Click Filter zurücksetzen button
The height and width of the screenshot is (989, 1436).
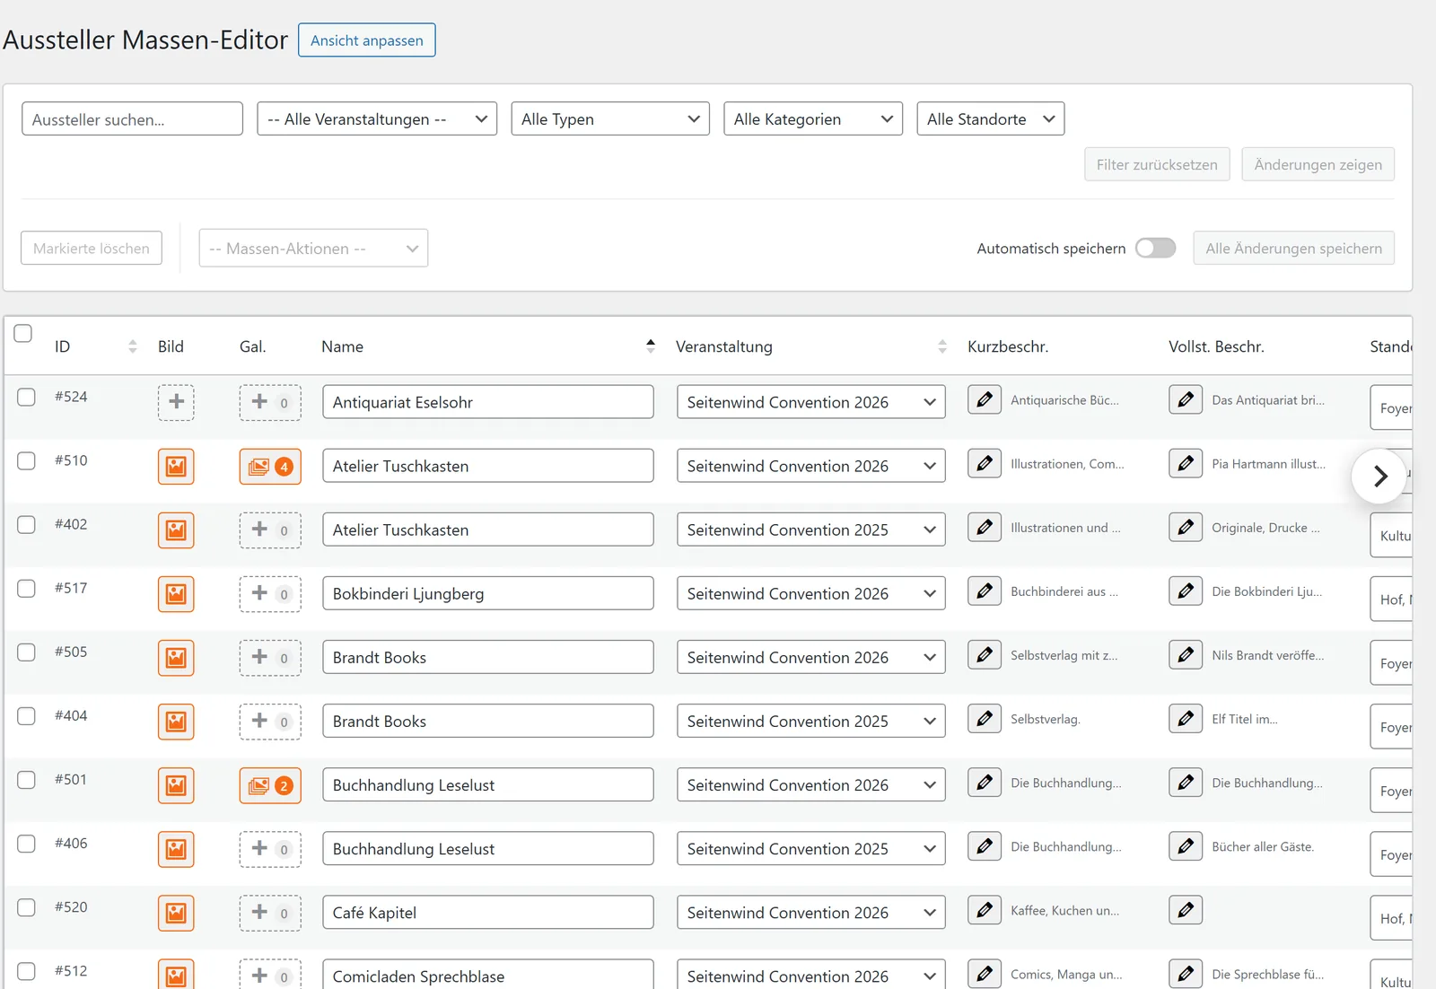coord(1157,164)
